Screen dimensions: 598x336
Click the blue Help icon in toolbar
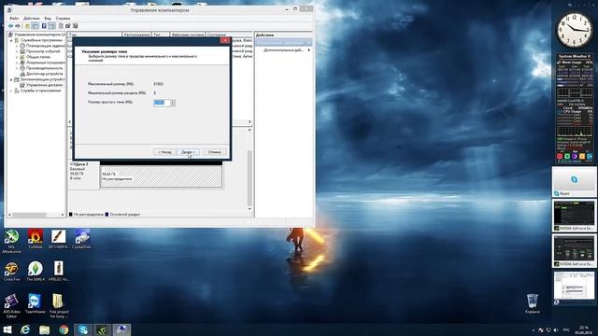click(x=44, y=26)
